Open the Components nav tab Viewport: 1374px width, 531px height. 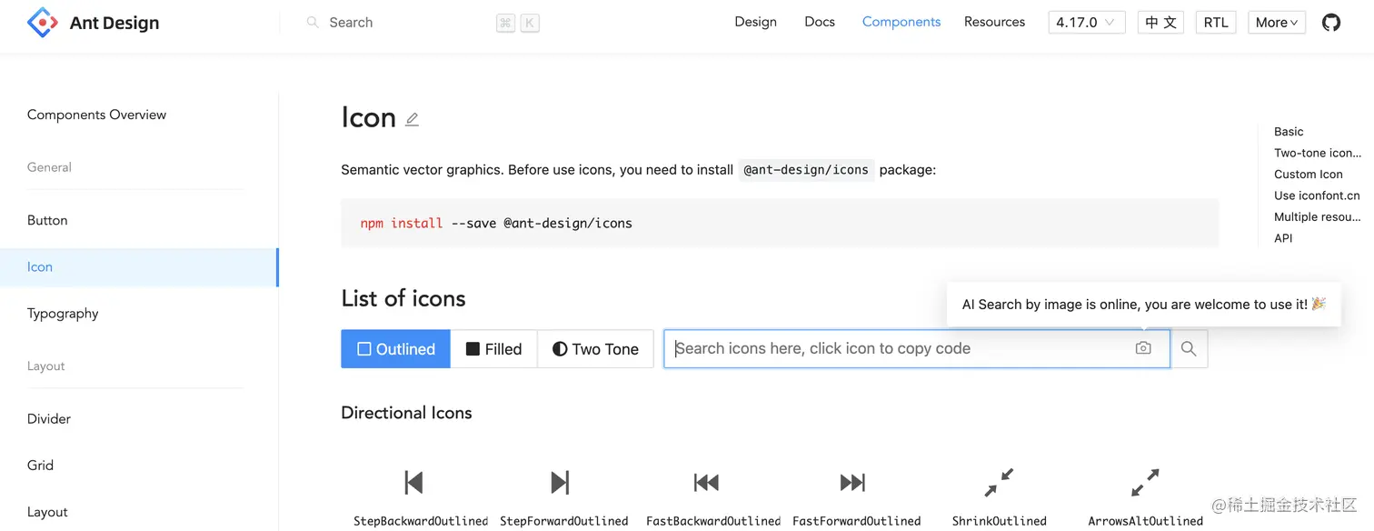[x=901, y=22]
